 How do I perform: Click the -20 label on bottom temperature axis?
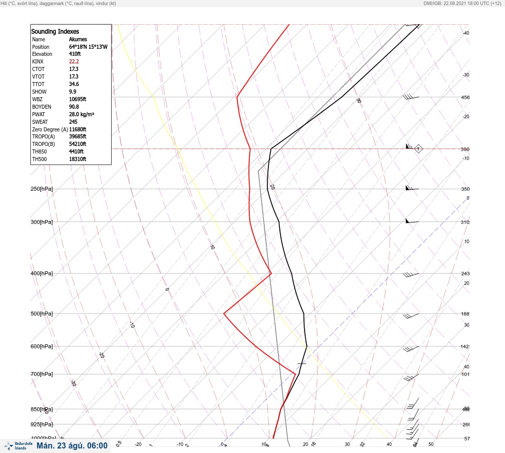(x=138, y=444)
